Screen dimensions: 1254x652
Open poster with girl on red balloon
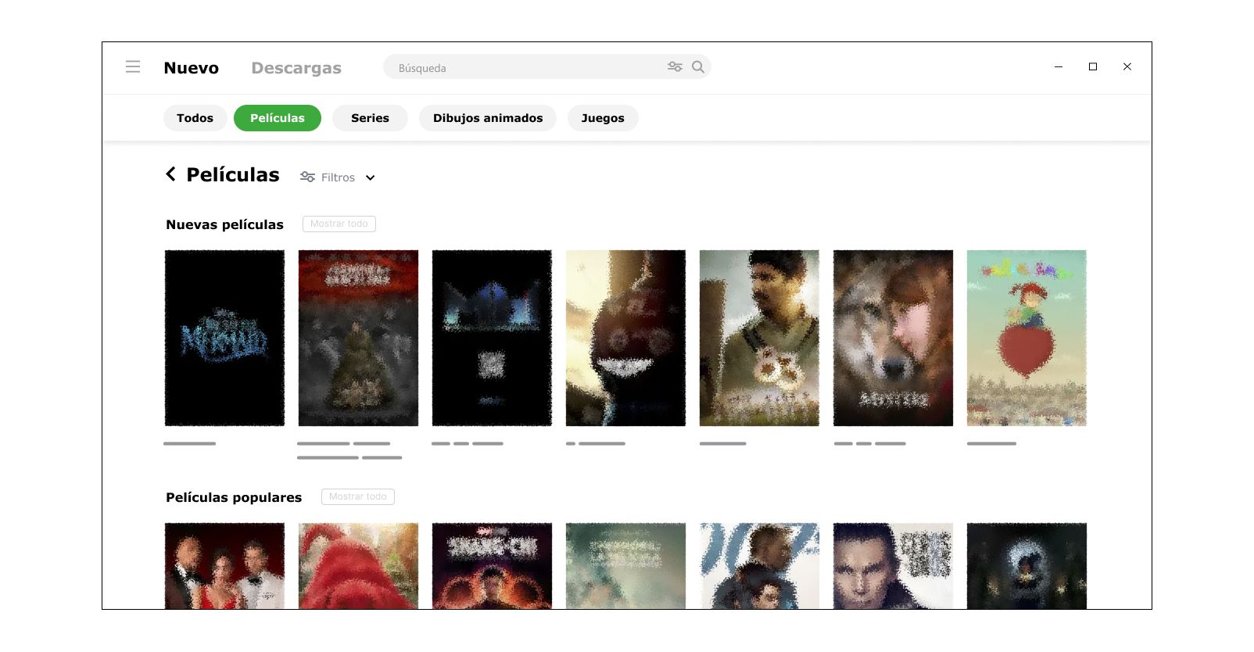[x=1026, y=338]
